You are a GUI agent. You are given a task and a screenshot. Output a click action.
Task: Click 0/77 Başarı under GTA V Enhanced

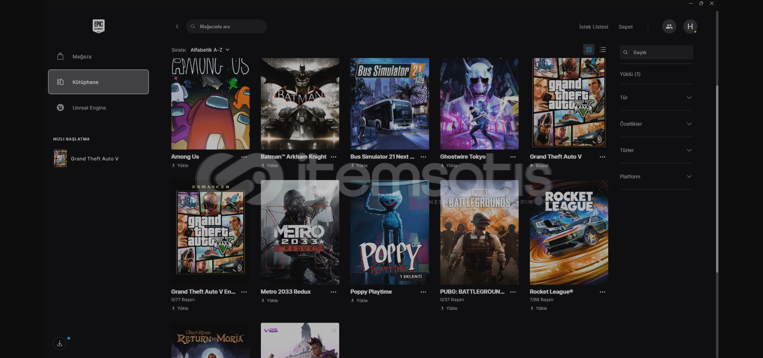pyautogui.click(x=183, y=300)
